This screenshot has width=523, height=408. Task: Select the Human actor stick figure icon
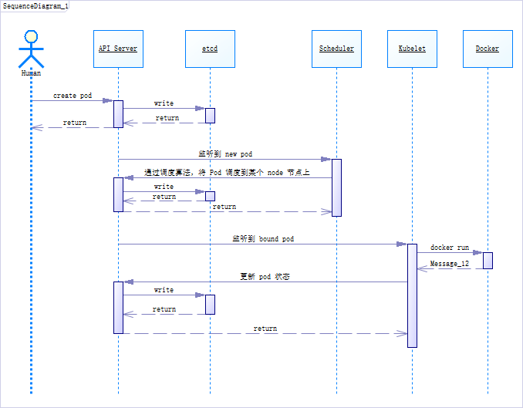[x=31, y=49]
